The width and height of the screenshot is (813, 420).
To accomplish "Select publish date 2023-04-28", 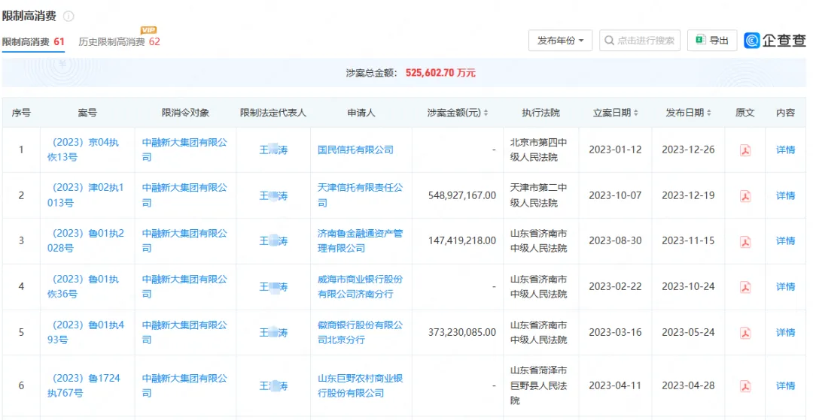I will pyautogui.click(x=689, y=386).
